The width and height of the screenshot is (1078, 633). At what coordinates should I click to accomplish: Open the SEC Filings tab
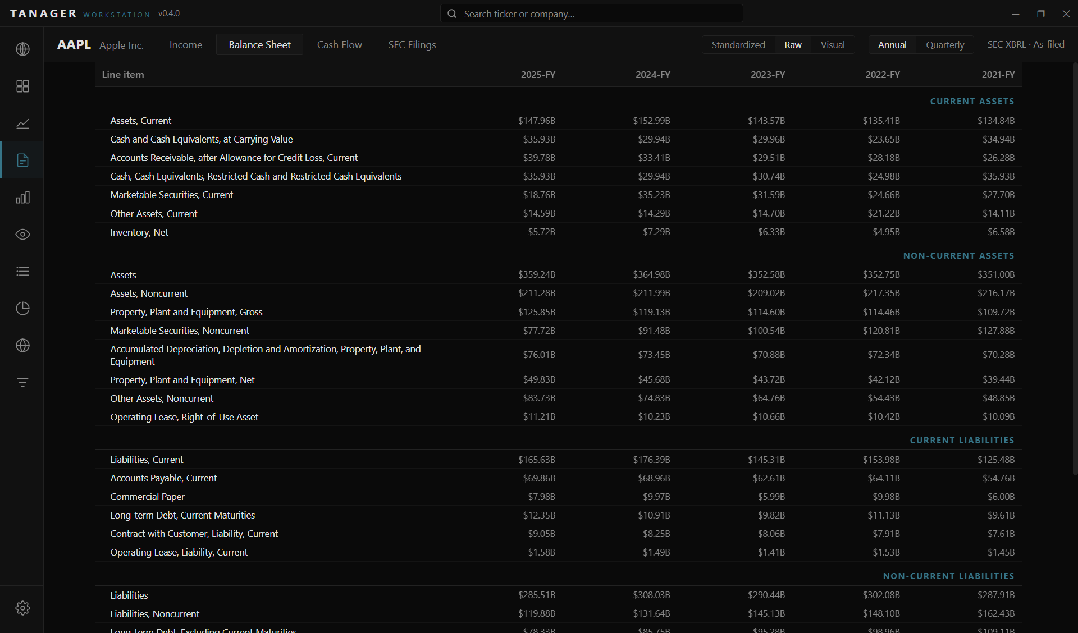point(412,45)
